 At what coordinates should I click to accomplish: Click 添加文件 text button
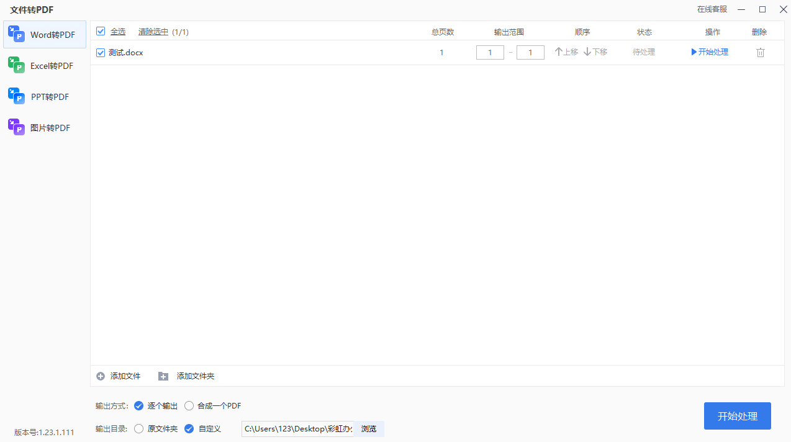125,376
